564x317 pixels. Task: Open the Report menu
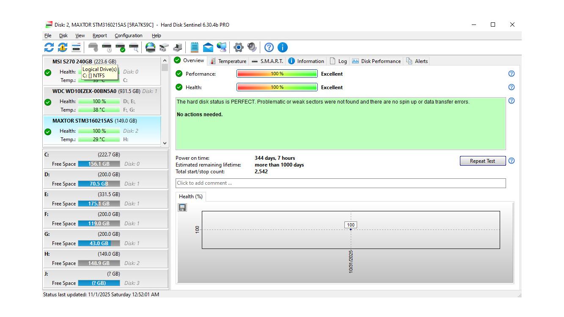(x=100, y=36)
